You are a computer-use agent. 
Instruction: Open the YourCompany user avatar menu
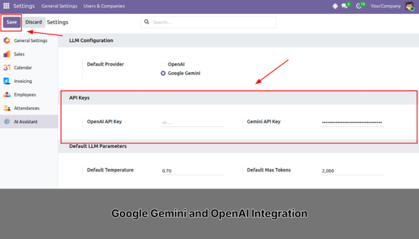[x=409, y=6]
